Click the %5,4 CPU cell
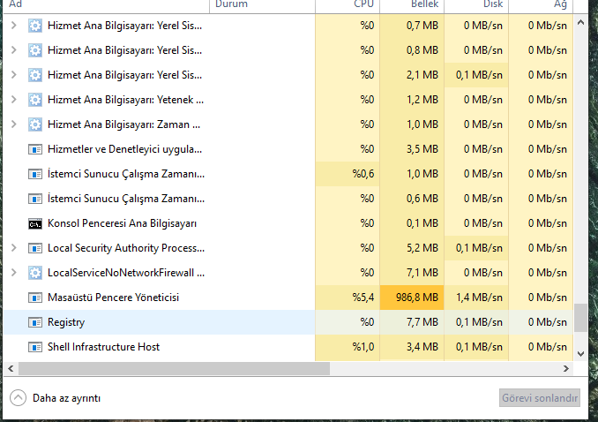The width and height of the screenshot is (598, 422). [348, 298]
